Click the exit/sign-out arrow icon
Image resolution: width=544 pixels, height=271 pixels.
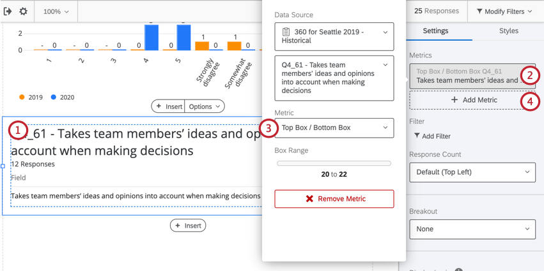pyautogui.click(x=8, y=11)
